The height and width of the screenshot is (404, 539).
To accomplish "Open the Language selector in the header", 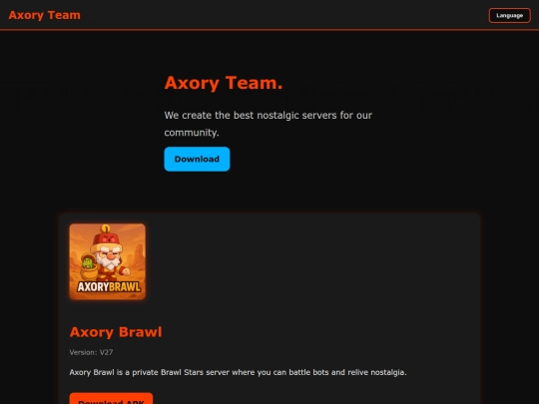I will 509,15.
